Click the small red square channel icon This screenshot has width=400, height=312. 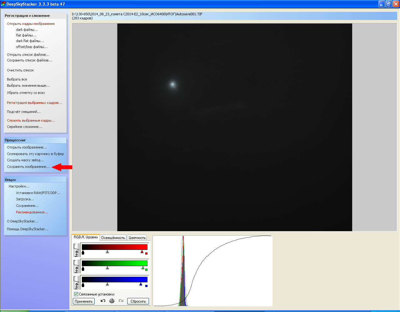146,253
